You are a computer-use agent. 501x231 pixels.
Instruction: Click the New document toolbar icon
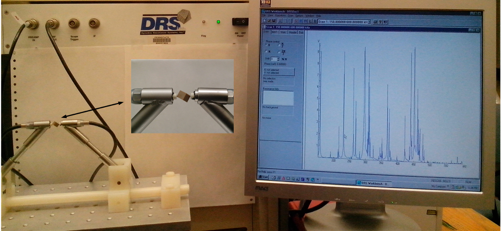click(264, 21)
